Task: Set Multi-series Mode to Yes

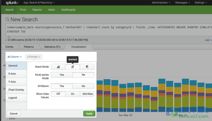Action: [62, 75]
